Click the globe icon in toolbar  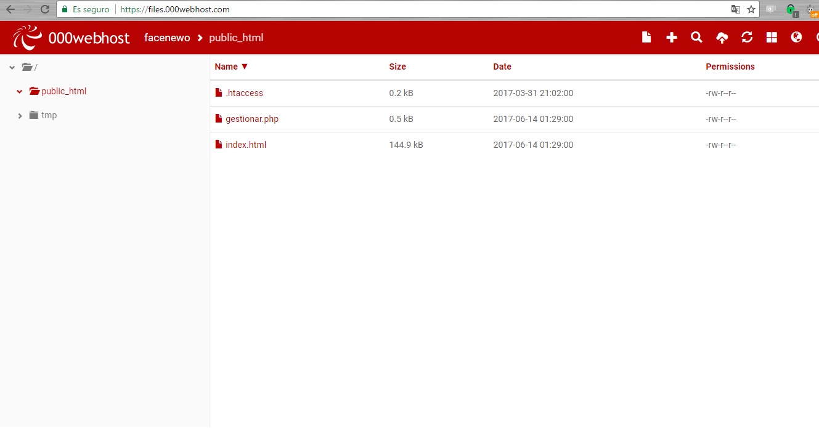point(796,38)
